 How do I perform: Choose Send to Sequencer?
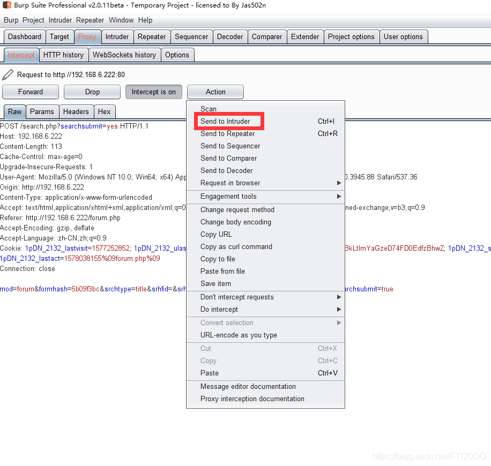pos(265,146)
